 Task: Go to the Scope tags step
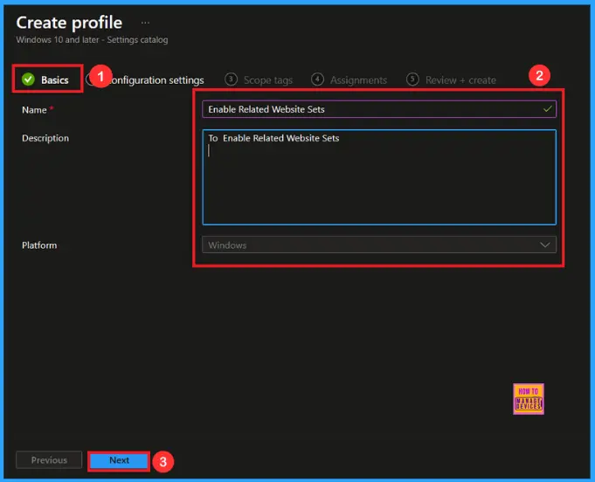point(259,80)
